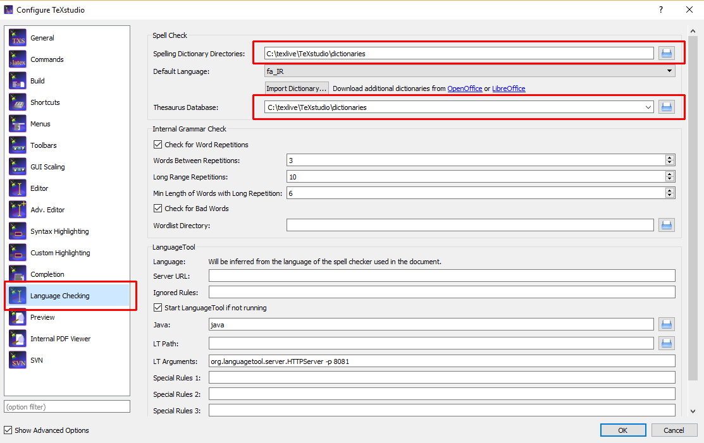Go to the Build settings page
The height and width of the screenshot is (443, 704).
click(x=37, y=81)
